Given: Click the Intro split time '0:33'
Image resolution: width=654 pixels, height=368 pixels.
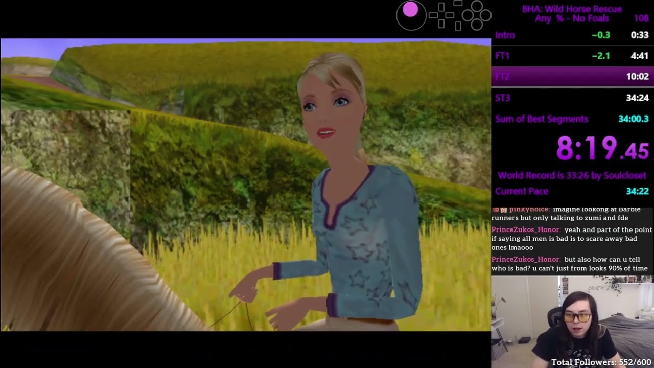Looking at the screenshot, I should (639, 35).
